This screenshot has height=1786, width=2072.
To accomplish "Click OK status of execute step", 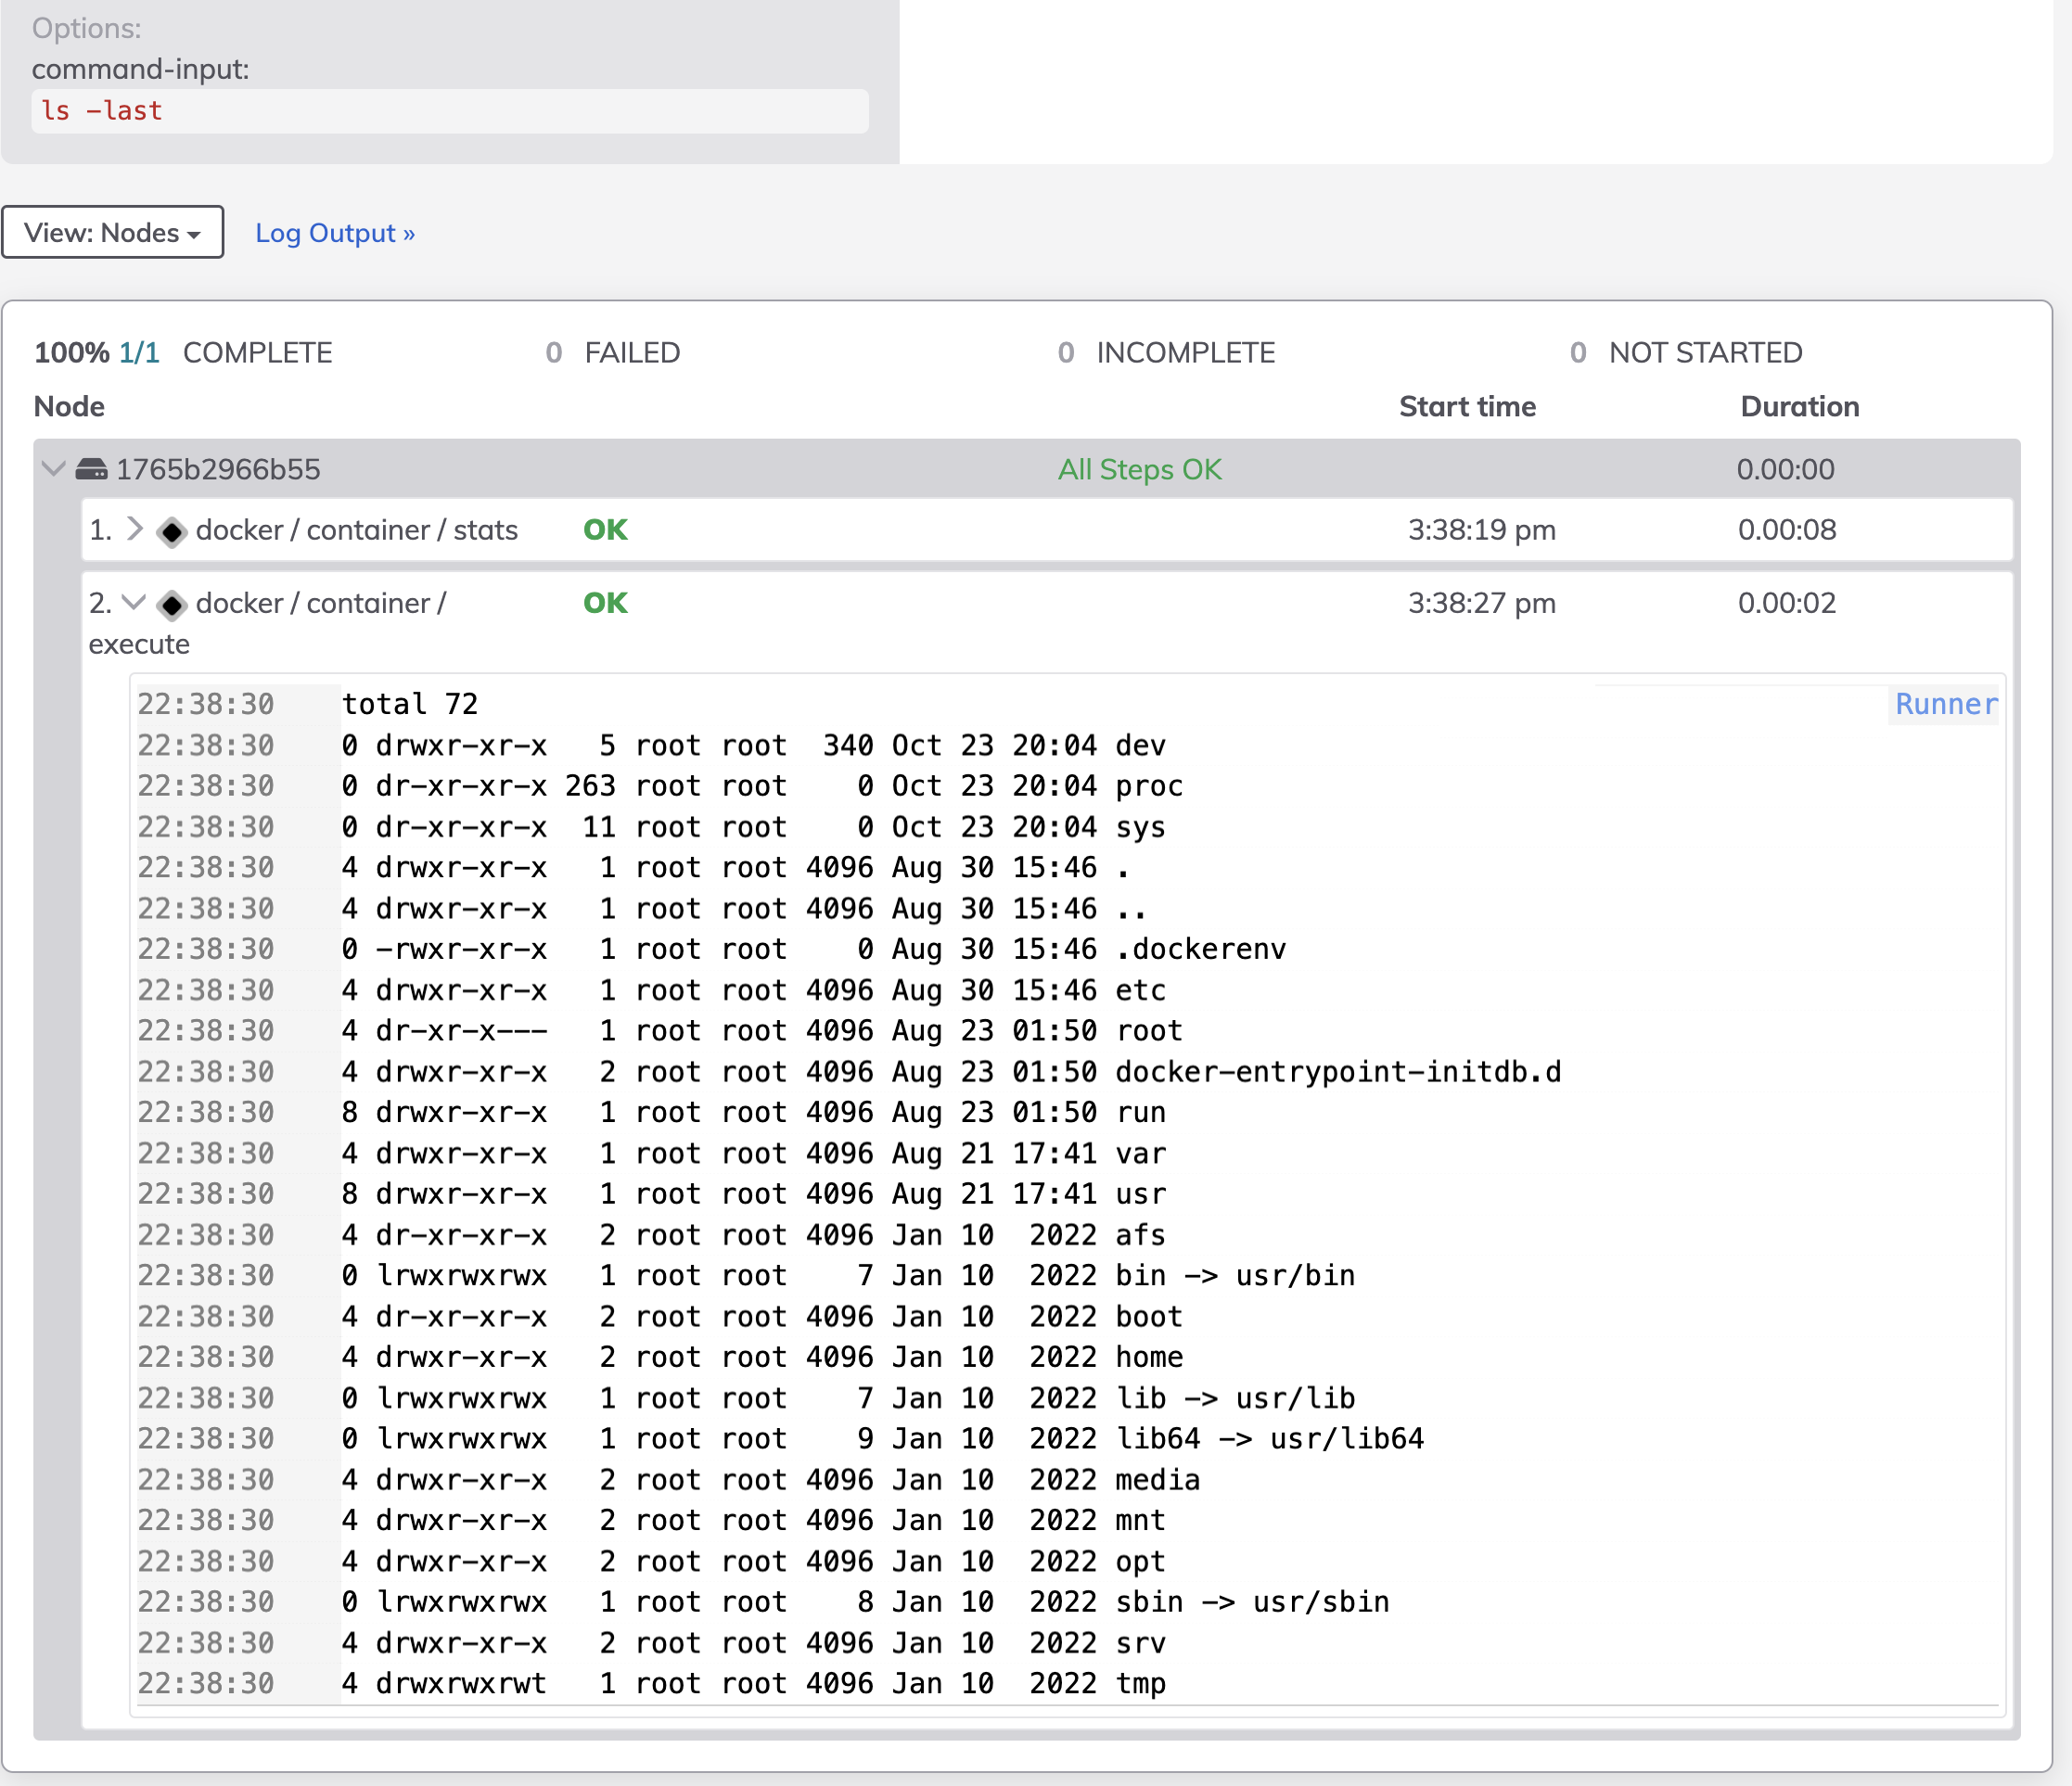I will click(x=606, y=603).
